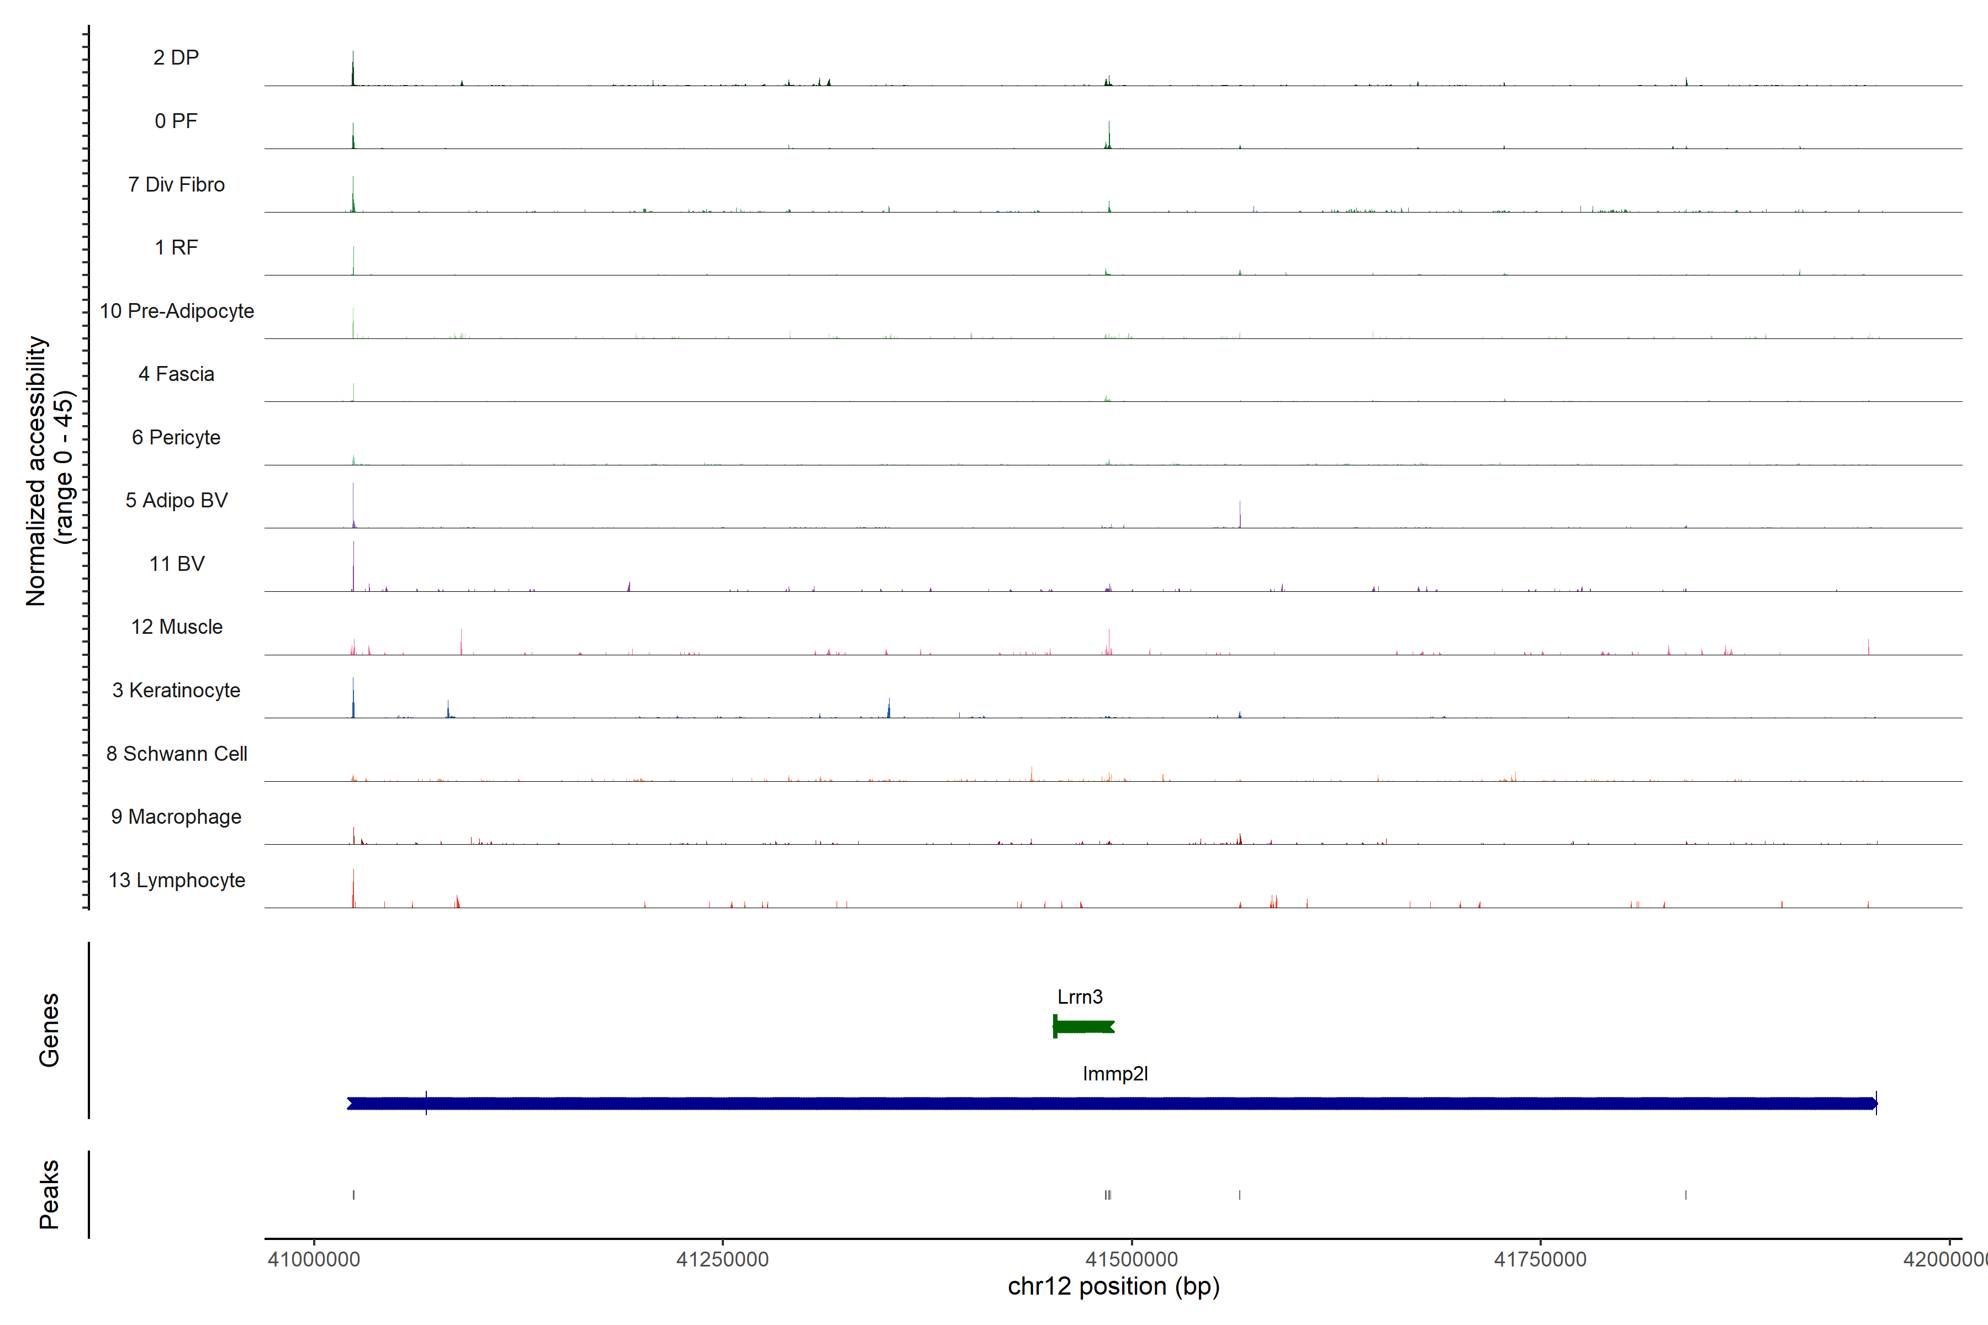Click the 2 DP track label
This screenshot has height=1325, width=1988.
tap(176, 57)
